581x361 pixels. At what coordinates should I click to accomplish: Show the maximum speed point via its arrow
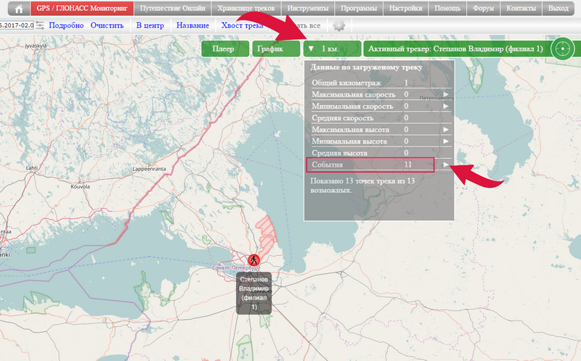coord(447,95)
